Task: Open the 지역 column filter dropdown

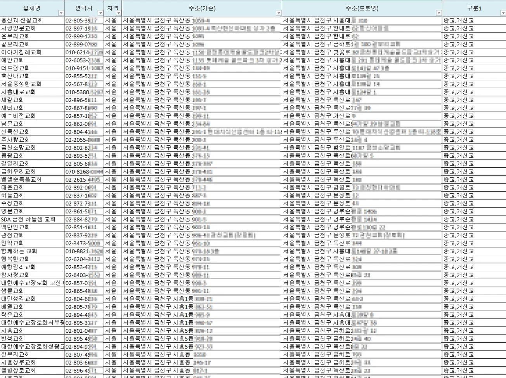Action: point(118,13)
